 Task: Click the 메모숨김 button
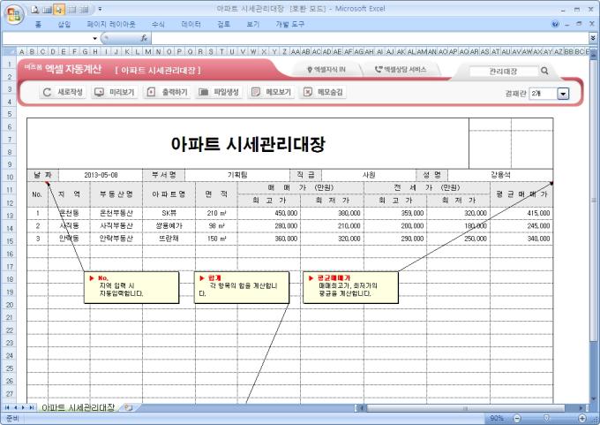[x=323, y=92]
